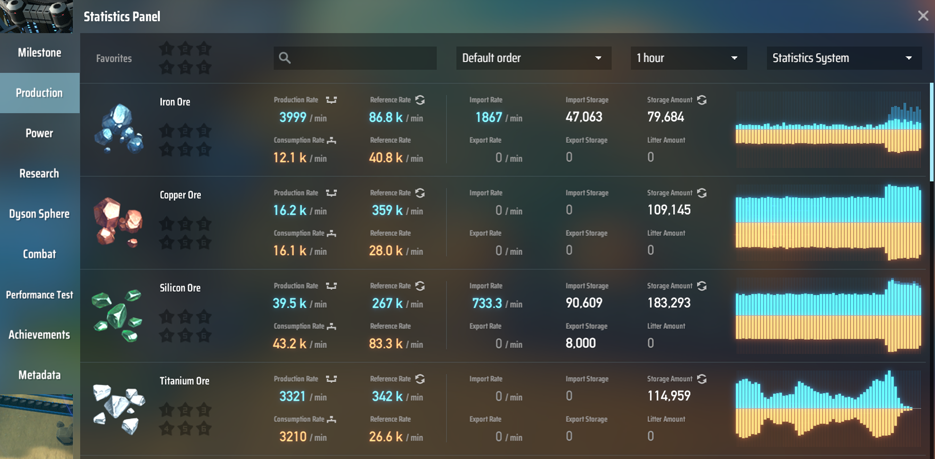Toggle favorite star 1 for Iron Ore
The image size is (935, 459).
[167, 131]
